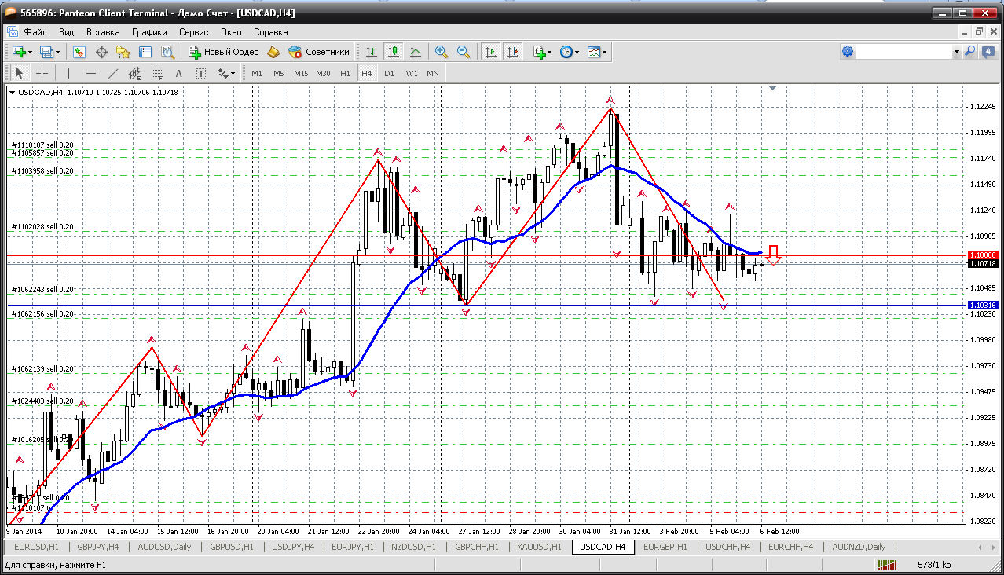Click the search input field
The image size is (1004, 575).
point(903,52)
